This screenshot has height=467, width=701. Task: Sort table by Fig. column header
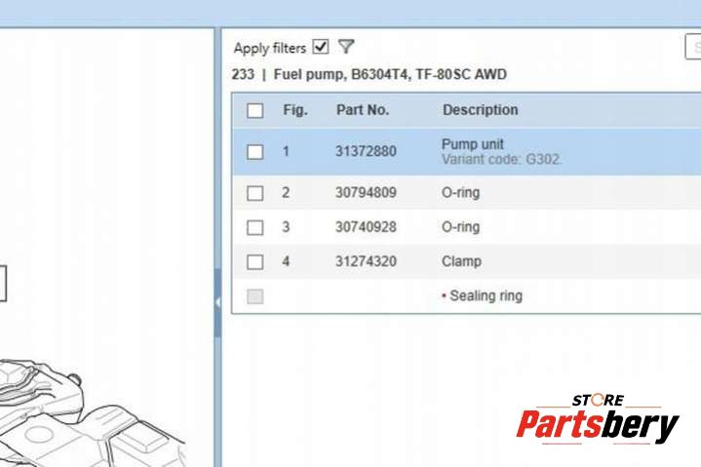[x=295, y=110]
